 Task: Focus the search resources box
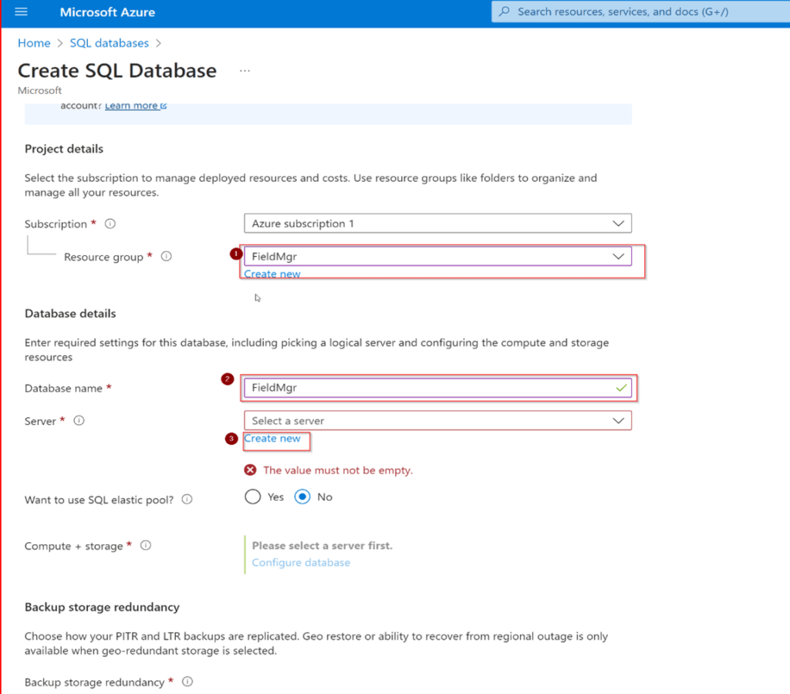pyautogui.click(x=640, y=12)
